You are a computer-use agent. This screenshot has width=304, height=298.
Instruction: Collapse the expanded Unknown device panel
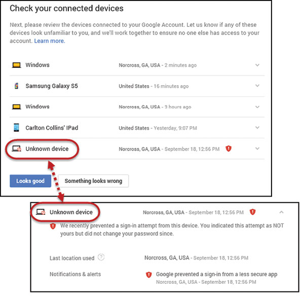tap(282, 212)
